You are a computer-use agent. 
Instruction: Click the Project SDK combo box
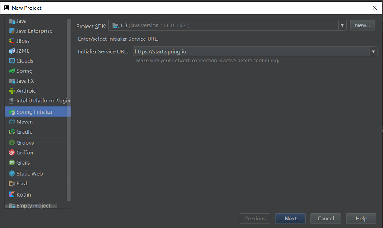pos(227,25)
